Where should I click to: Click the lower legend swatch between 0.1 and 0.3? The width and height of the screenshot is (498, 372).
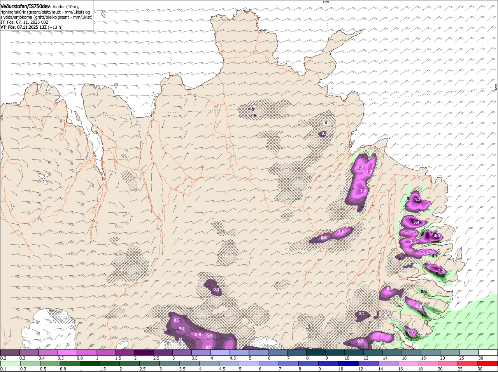(x=10, y=363)
